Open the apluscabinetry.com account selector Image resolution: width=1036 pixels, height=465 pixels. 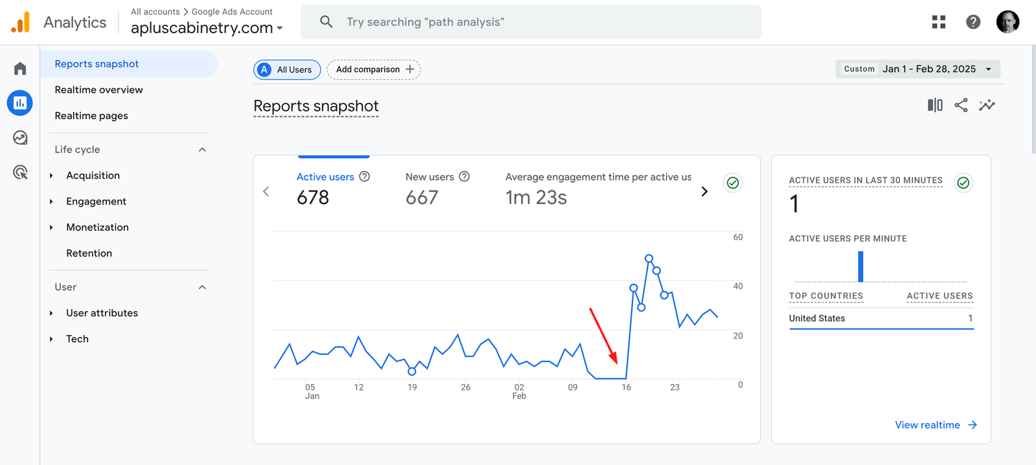207,28
